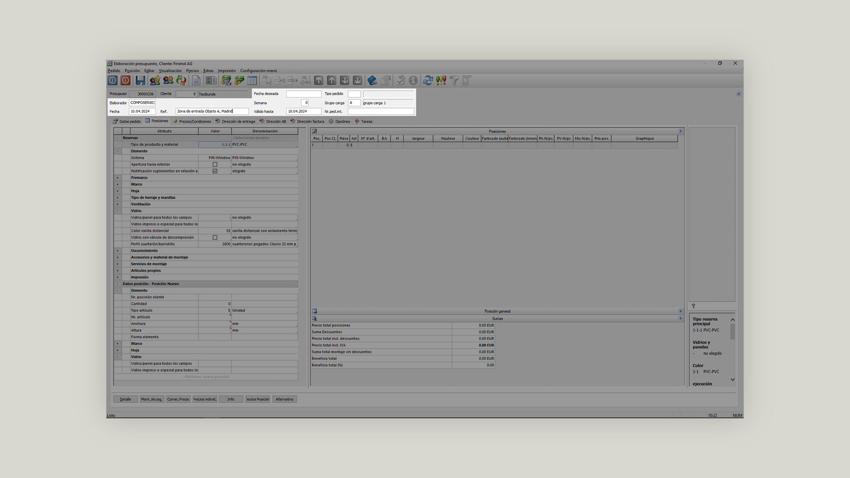Click the move position down arrow

pos(344,80)
